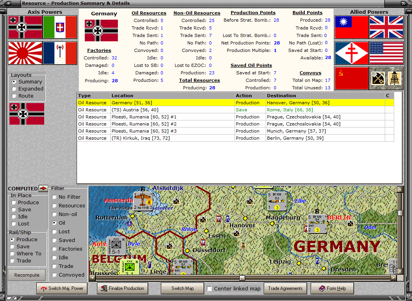Sort by the Destination column header

pos(325,96)
